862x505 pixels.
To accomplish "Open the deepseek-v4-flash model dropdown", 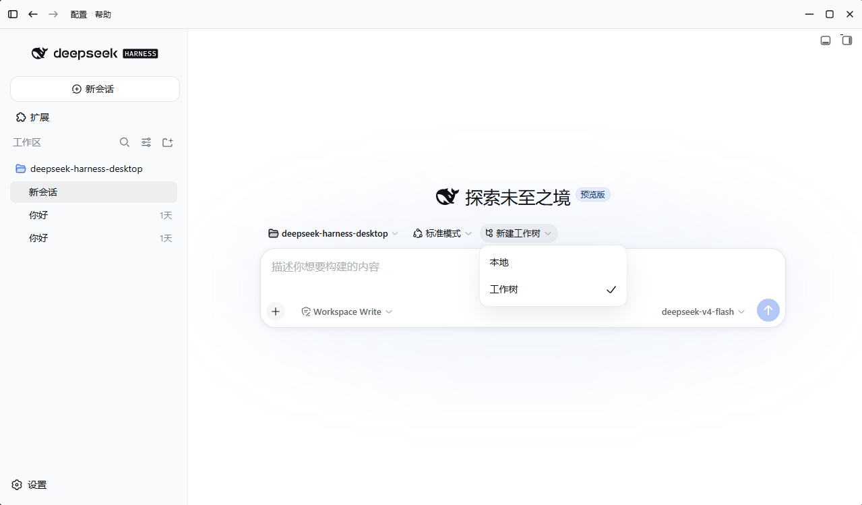I will pos(703,311).
